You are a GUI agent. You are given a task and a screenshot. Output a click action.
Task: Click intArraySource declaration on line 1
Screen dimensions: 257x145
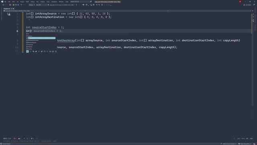tap(46, 14)
